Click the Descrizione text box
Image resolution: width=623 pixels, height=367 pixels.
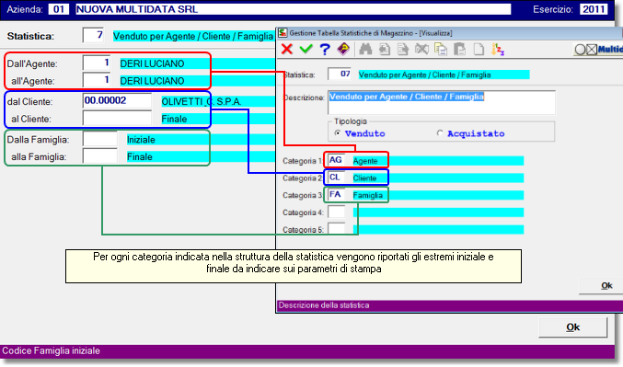pos(442,102)
